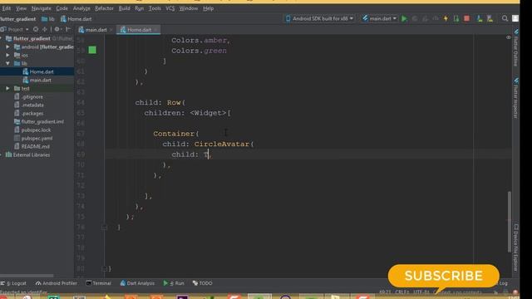Close the Home.dart editor tab
This screenshot has height=299, width=532.
click(x=155, y=30)
